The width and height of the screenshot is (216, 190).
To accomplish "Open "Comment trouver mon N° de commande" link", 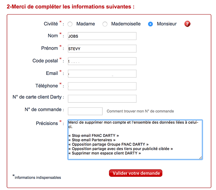I will 140,111.
